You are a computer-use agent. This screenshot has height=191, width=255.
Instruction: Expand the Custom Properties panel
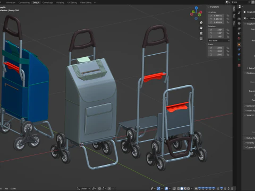tap(250, 147)
